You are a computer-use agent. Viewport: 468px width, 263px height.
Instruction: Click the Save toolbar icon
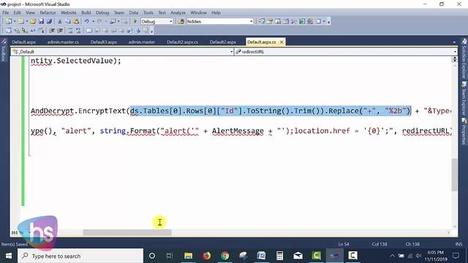(41, 21)
